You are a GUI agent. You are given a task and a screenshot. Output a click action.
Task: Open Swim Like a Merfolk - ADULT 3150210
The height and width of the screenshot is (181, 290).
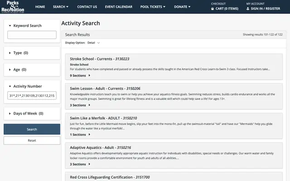(x=103, y=118)
